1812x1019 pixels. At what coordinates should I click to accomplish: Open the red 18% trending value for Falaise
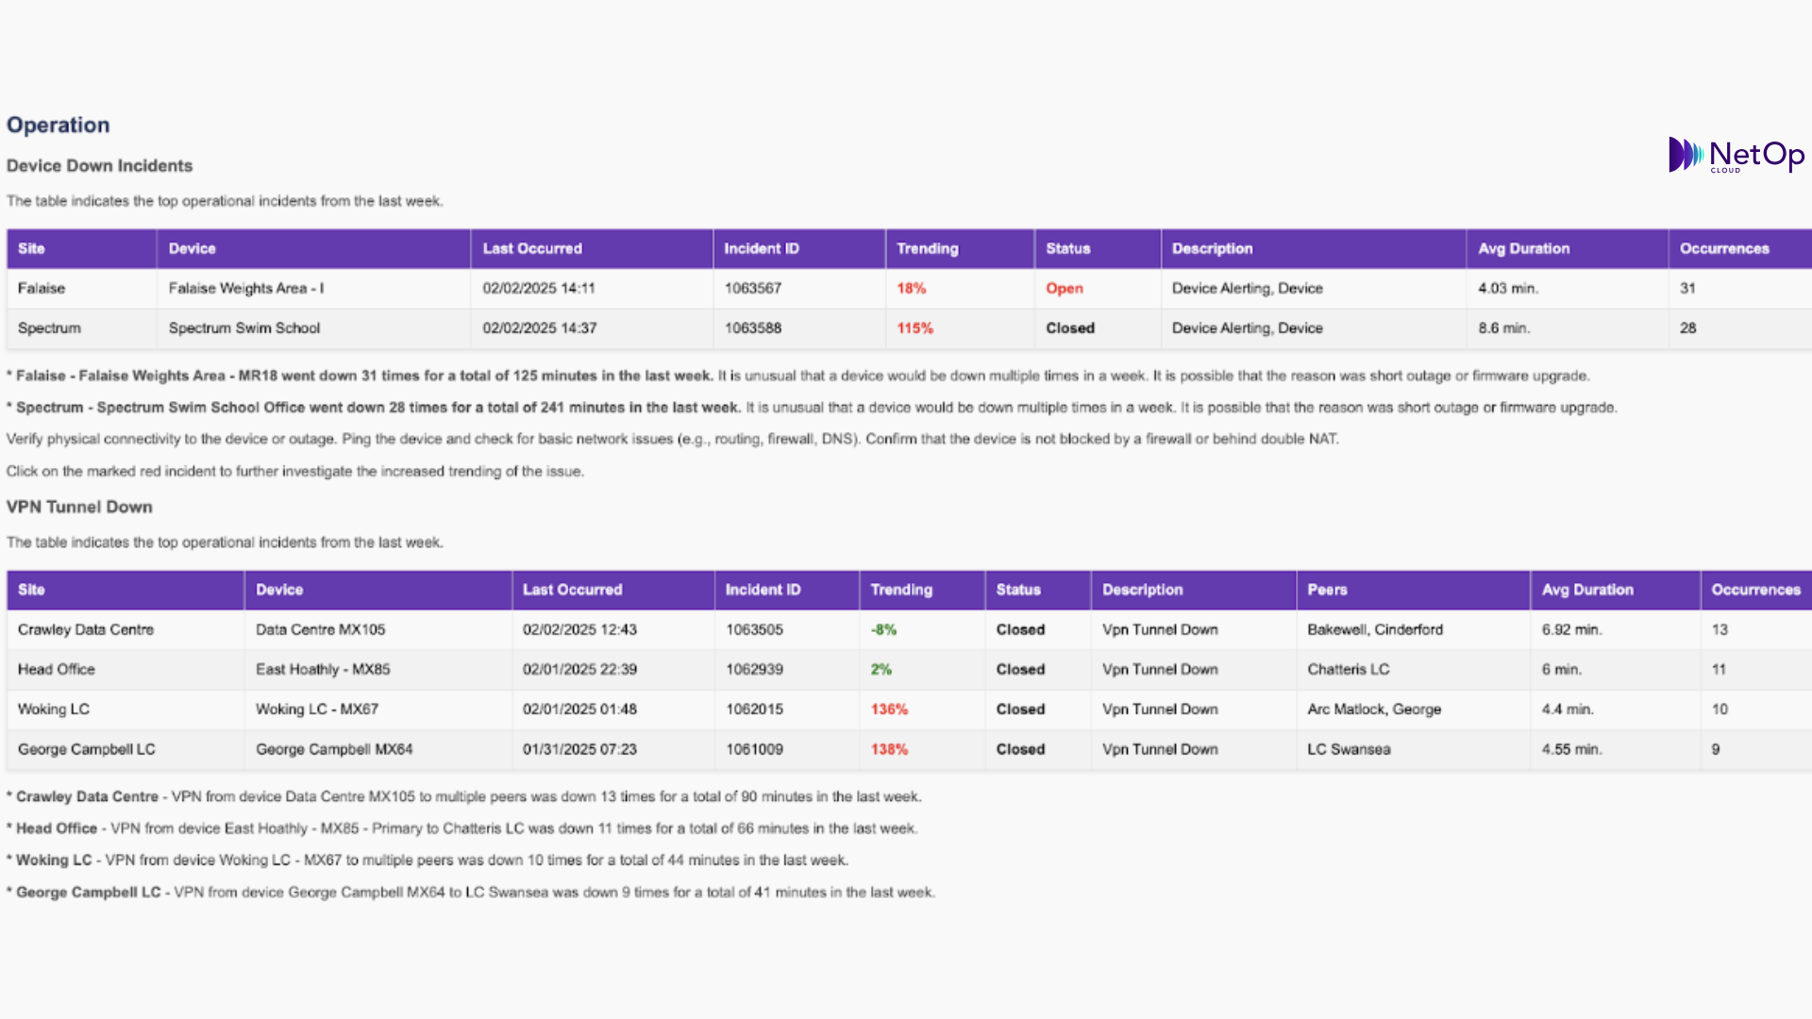coord(911,289)
